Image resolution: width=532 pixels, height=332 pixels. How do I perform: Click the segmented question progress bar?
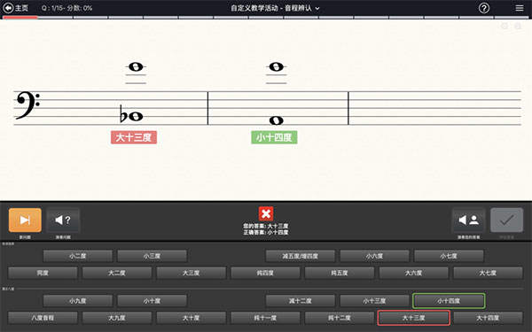point(266,18)
